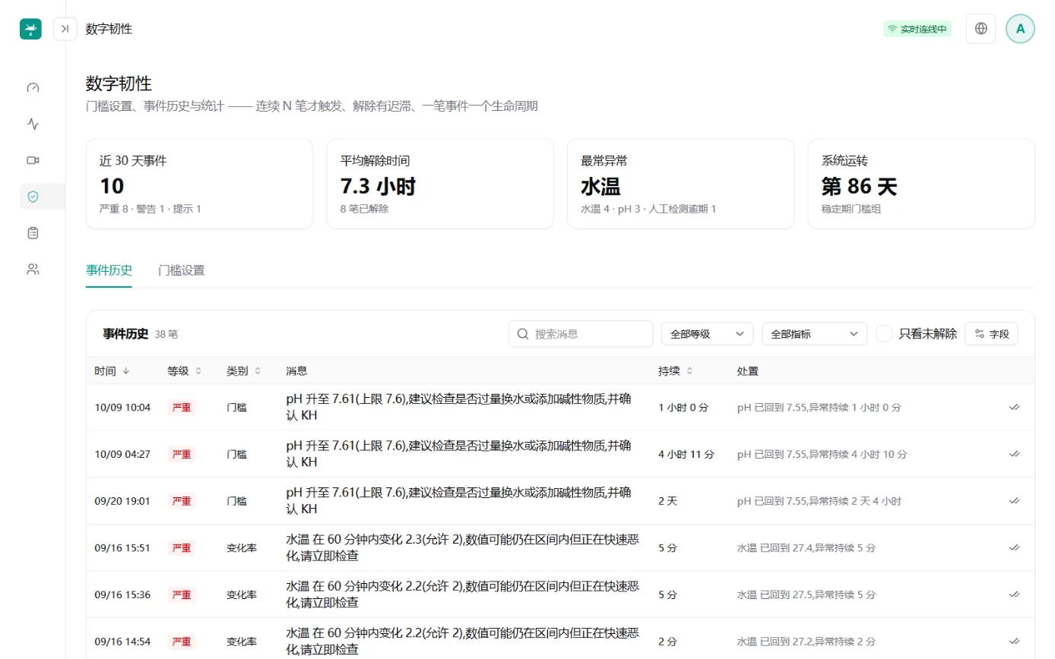Click the 4 小时 11 分 duration cell
1055x659 pixels.
point(686,454)
